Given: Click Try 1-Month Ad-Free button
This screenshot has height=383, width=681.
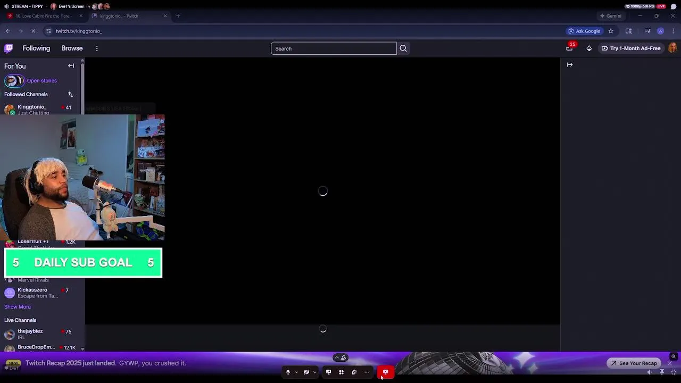Looking at the screenshot, I should (x=631, y=48).
